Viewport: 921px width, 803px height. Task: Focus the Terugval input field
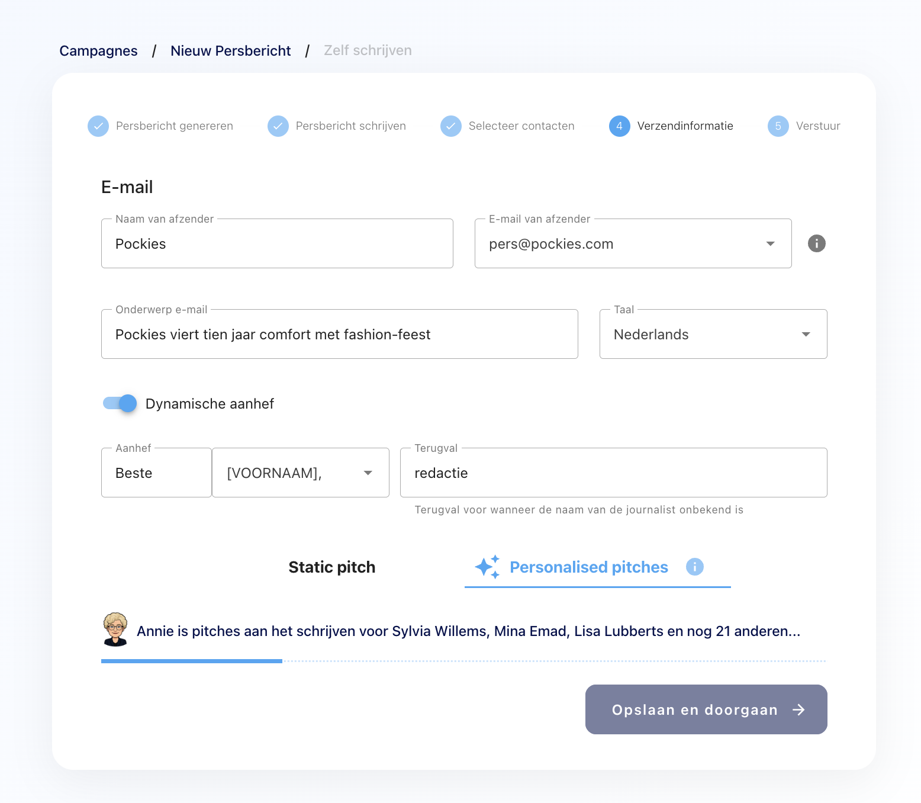tap(613, 473)
